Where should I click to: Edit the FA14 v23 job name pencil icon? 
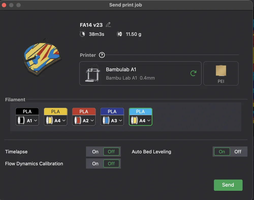(108, 25)
